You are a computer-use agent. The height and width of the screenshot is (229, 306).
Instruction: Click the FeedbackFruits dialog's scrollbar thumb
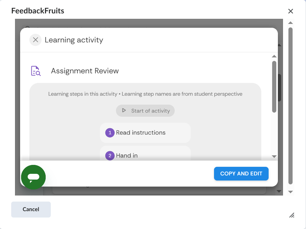[x=290, y=105]
